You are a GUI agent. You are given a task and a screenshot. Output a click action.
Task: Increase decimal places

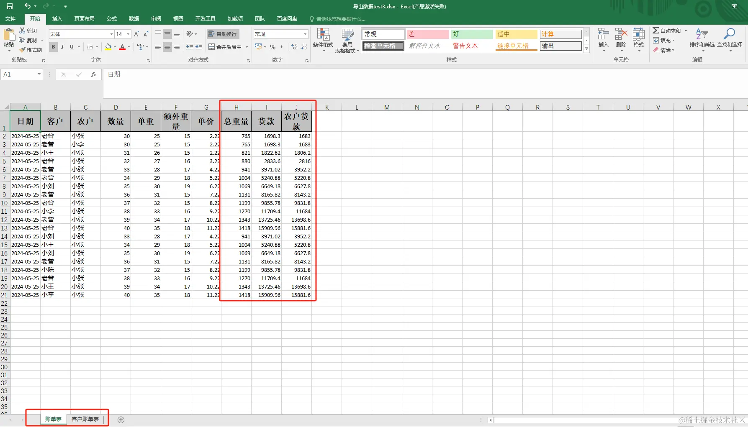[x=295, y=47]
